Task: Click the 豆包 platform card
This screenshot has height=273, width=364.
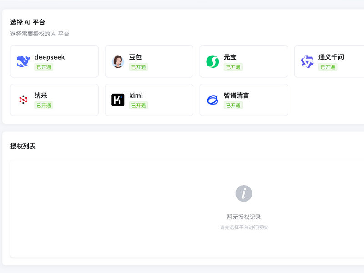Action: [149, 61]
